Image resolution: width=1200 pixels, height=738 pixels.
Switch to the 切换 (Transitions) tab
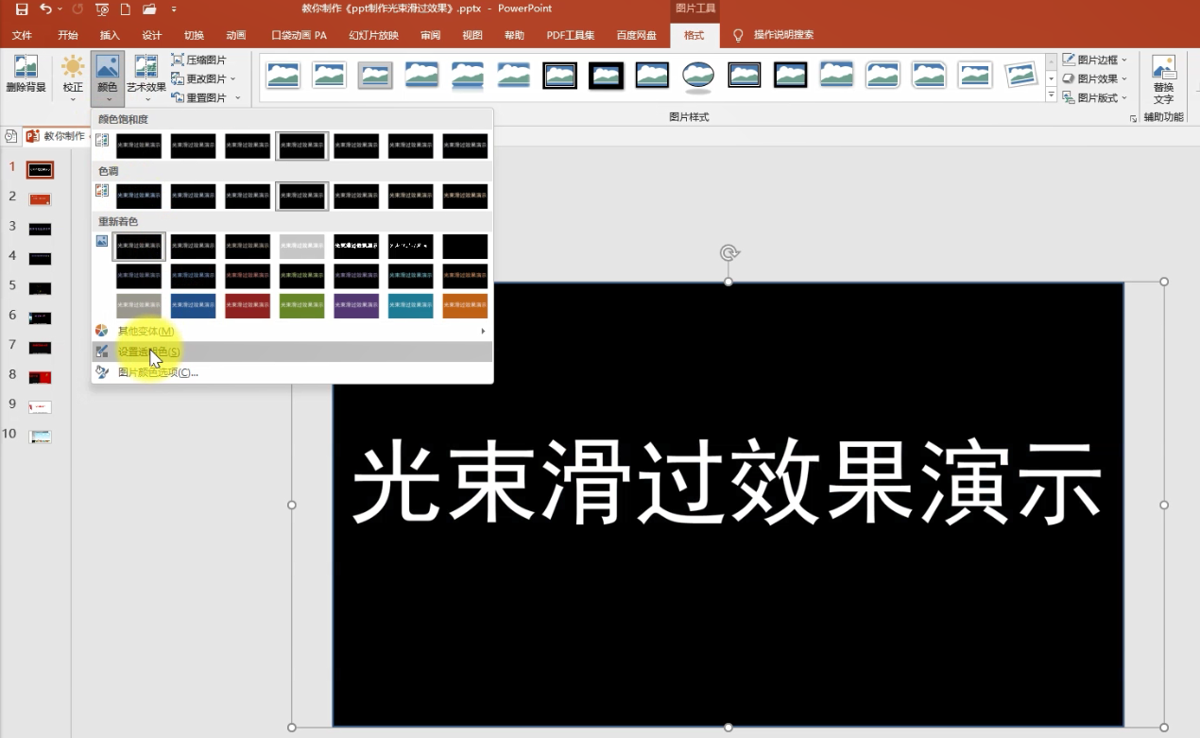[194, 35]
